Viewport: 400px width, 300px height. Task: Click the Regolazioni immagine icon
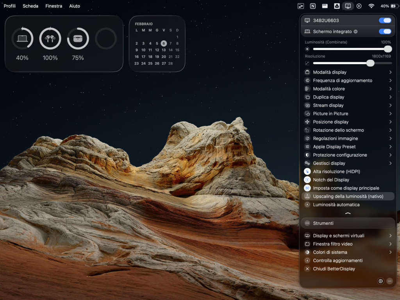pyautogui.click(x=307, y=138)
